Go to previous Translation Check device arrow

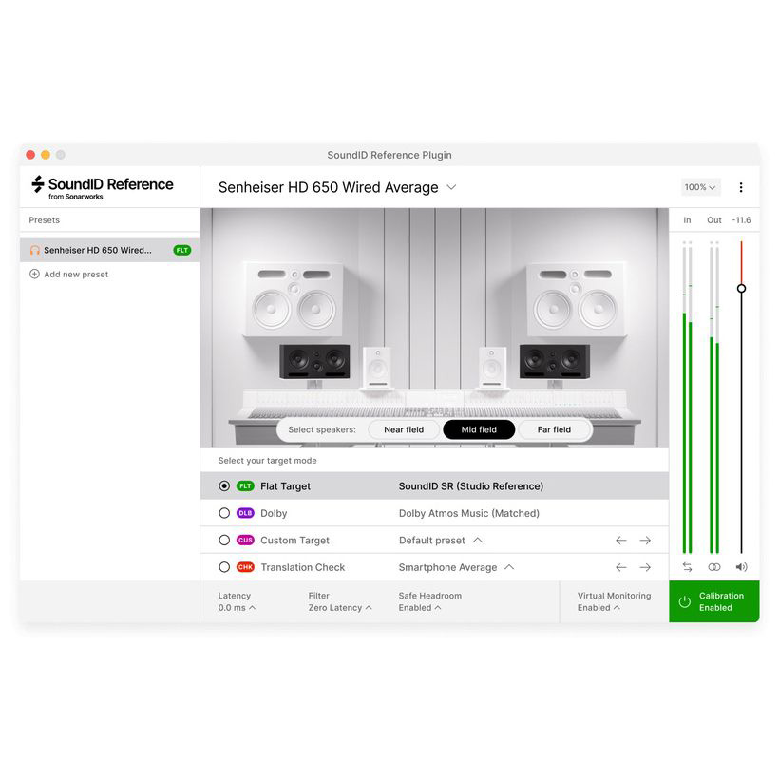point(621,567)
